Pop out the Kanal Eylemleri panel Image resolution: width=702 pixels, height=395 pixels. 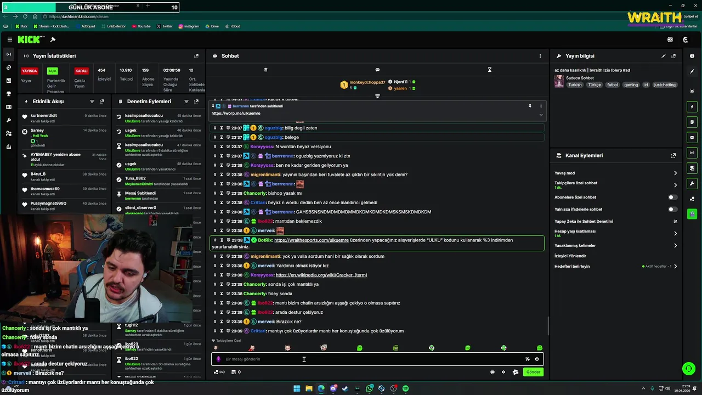[673, 156]
